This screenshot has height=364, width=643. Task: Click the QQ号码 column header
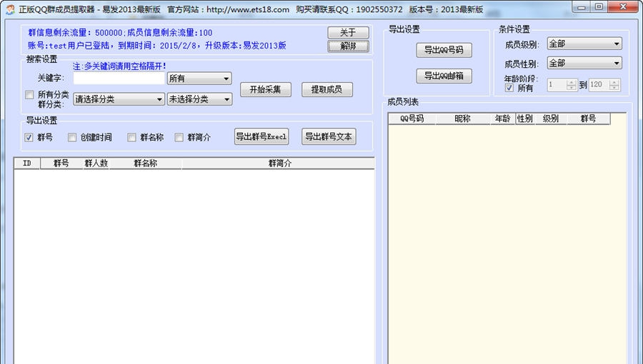tap(412, 118)
